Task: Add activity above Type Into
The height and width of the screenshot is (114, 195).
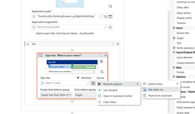Action: 72,50
